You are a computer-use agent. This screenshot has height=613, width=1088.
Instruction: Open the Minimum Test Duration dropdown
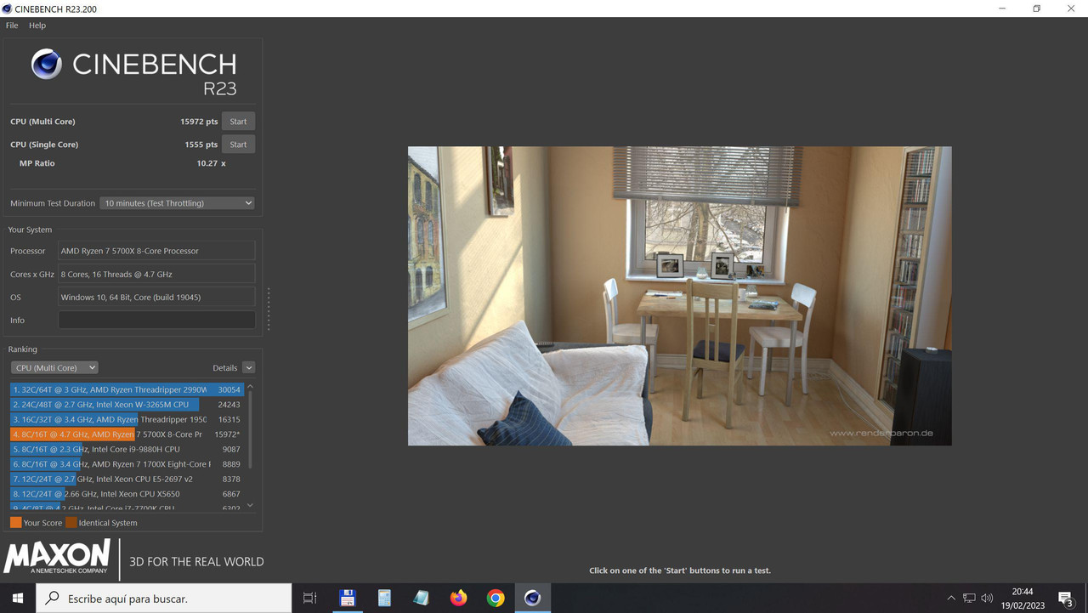178,203
